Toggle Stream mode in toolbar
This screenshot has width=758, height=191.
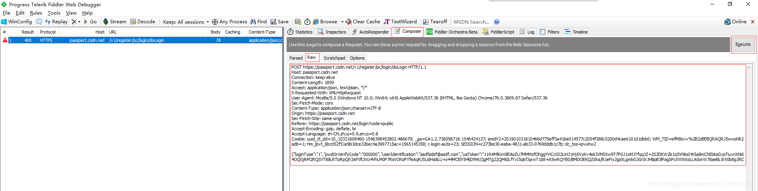coord(114,22)
